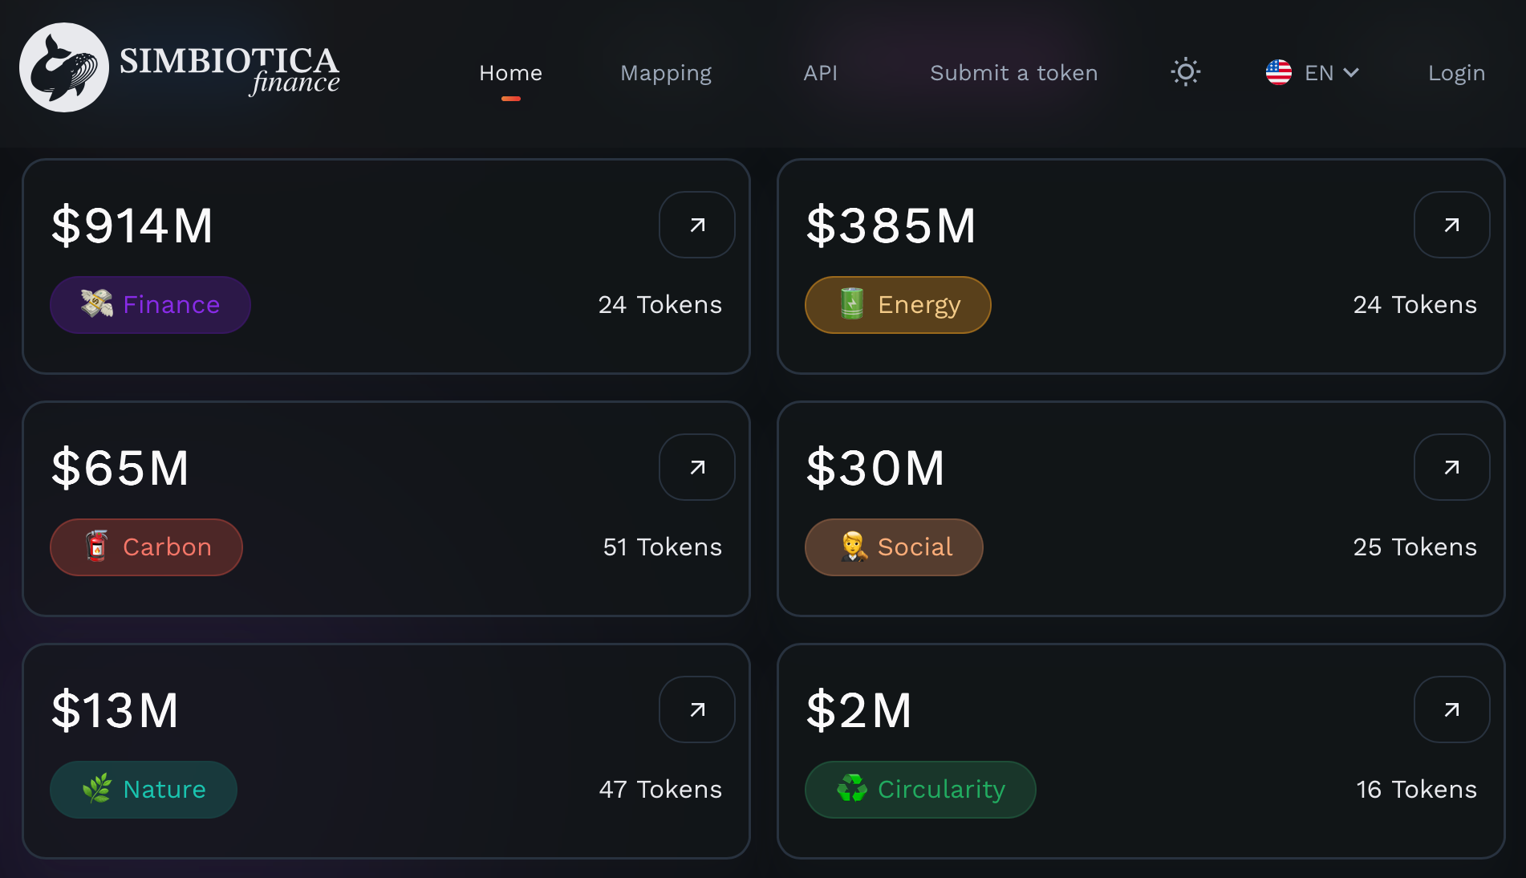Viewport: 1526px width, 878px height.
Task: Select the red Carbon tag
Action: pos(146,547)
